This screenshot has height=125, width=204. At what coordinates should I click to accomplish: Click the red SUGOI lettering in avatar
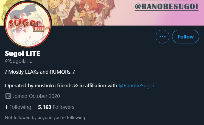(24, 23)
